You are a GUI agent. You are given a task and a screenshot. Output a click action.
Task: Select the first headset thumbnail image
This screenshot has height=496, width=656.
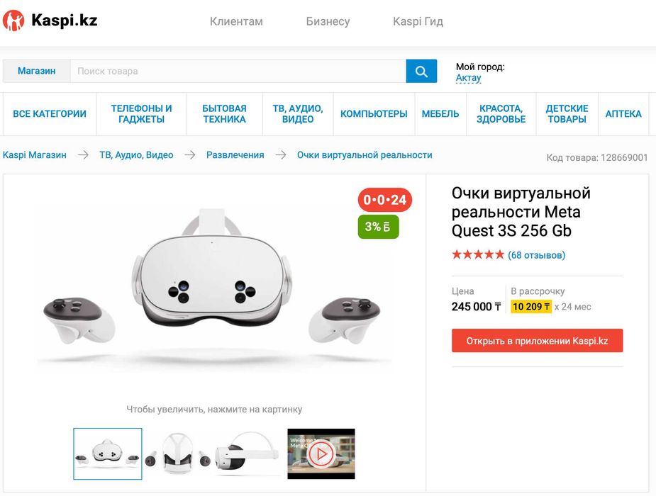tap(108, 453)
